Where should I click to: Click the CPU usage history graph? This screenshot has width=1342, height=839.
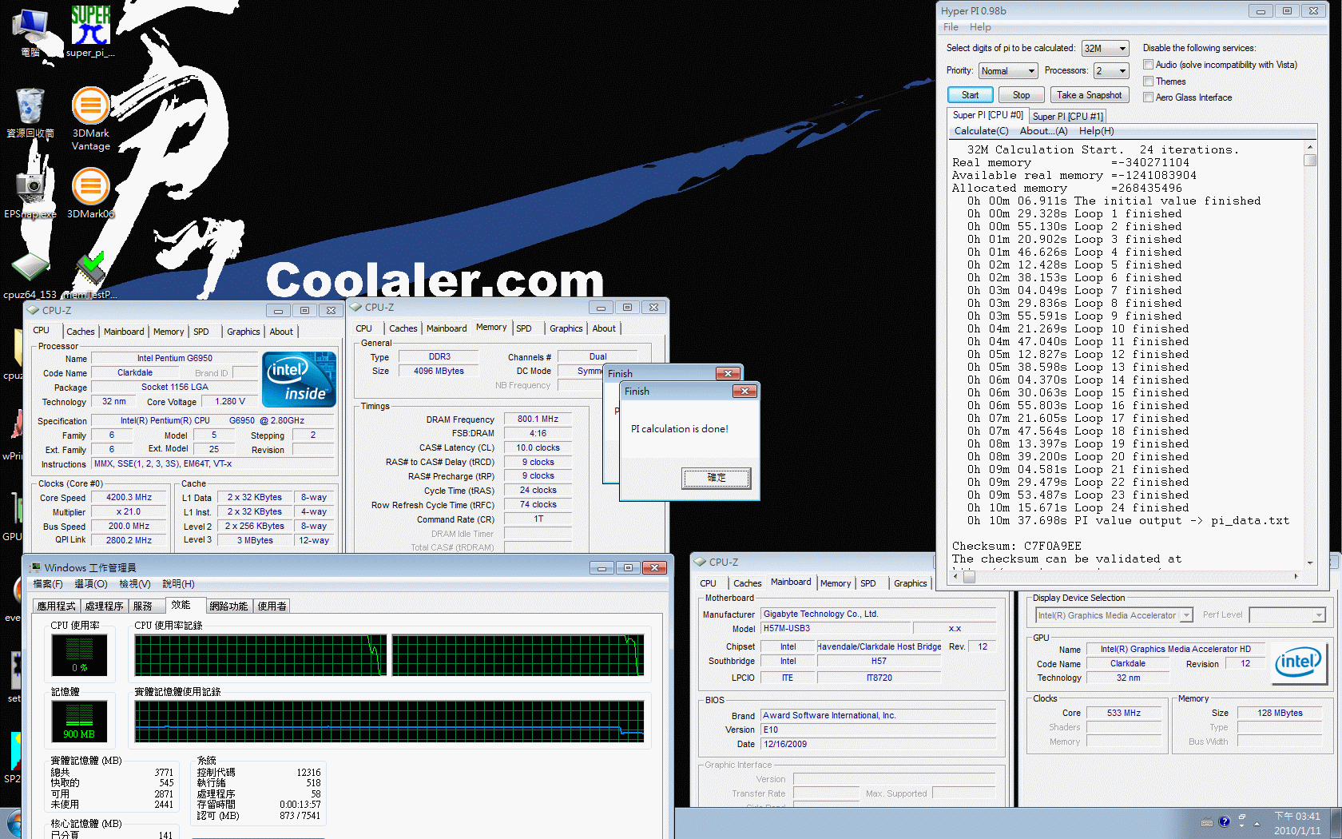(389, 655)
